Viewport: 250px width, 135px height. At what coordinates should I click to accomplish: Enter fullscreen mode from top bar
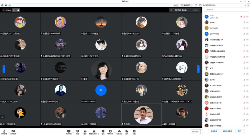[x=196, y=5]
